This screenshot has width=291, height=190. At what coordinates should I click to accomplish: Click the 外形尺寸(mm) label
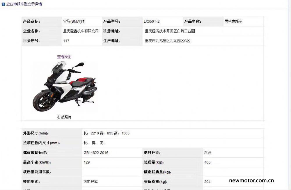36,133
